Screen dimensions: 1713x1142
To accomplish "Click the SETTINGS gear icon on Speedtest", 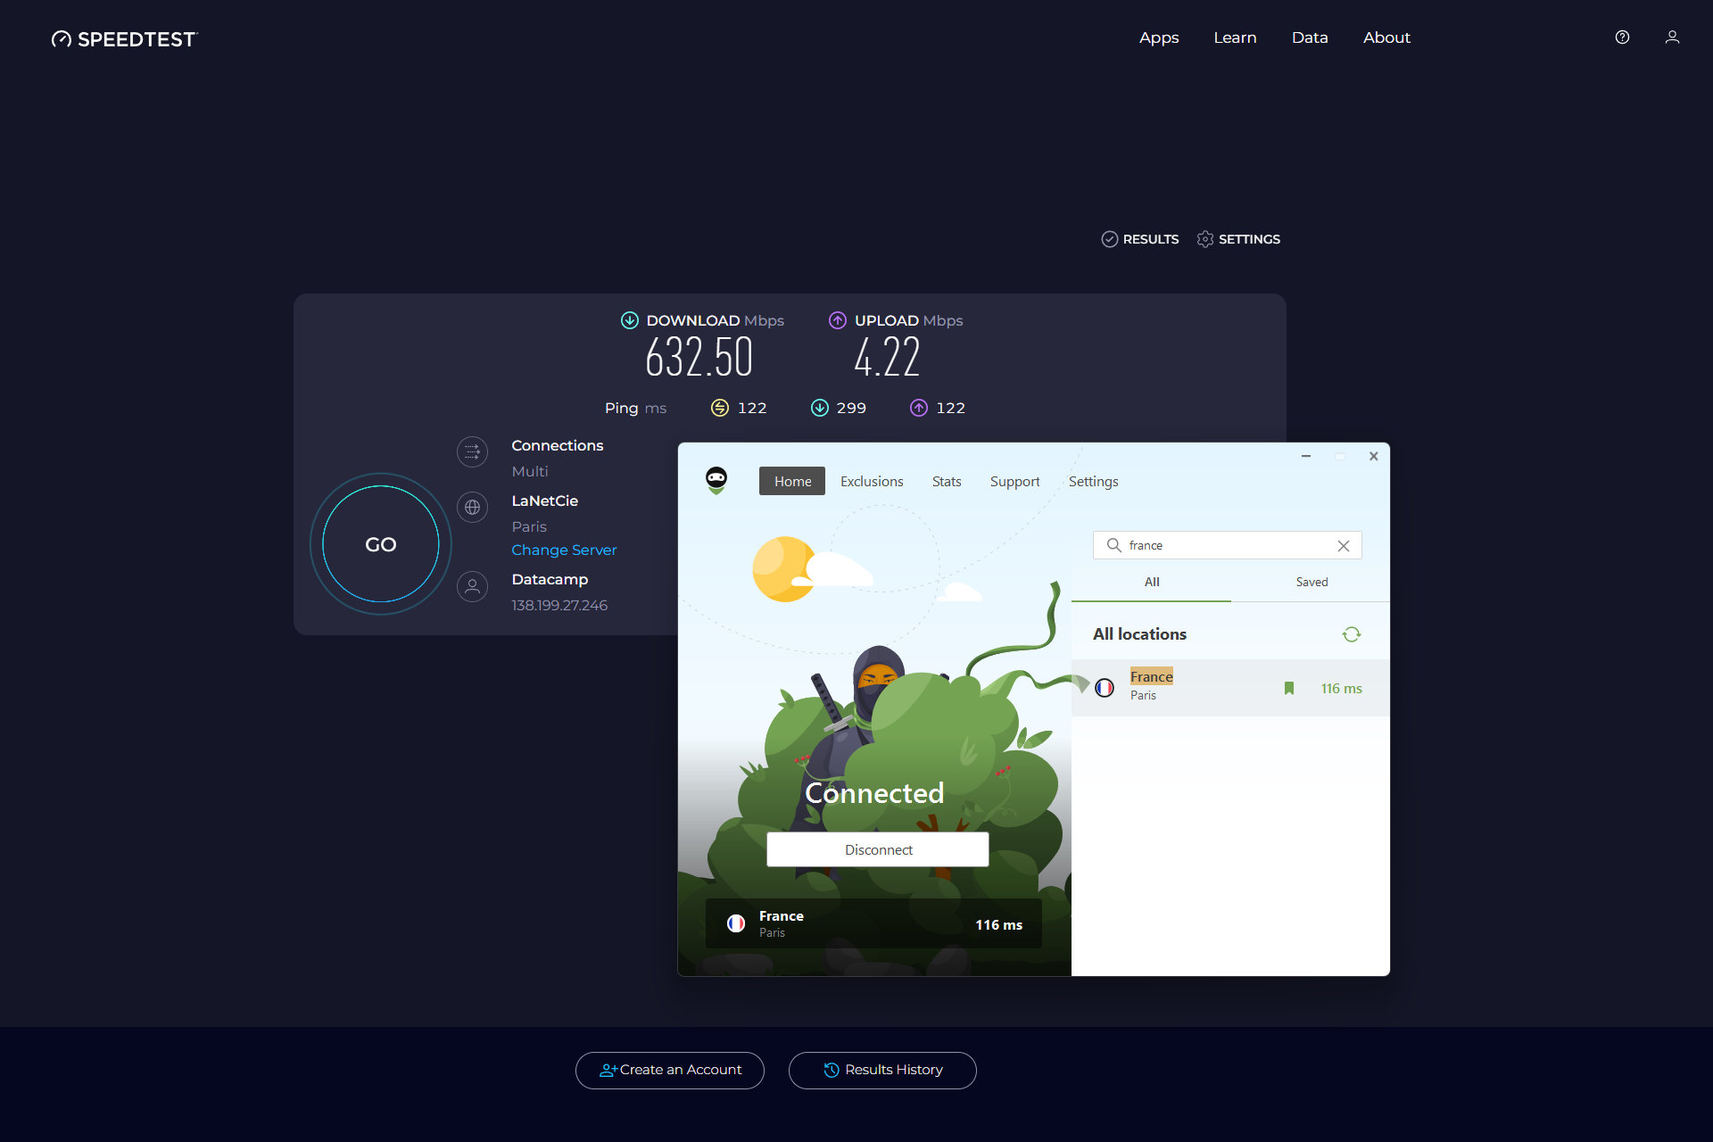I will tap(1204, 238).
